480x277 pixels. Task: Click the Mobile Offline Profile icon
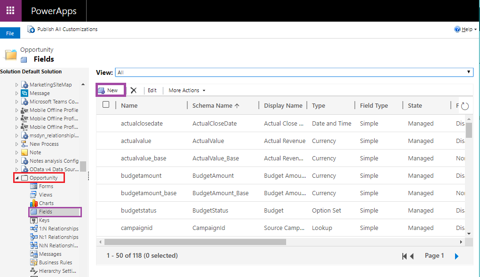25,110
